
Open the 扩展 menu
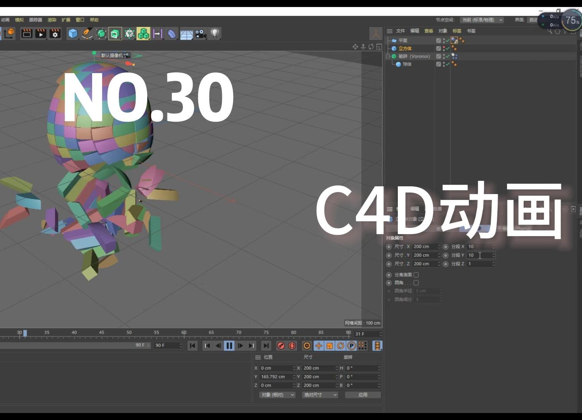(x=66, y=20)
